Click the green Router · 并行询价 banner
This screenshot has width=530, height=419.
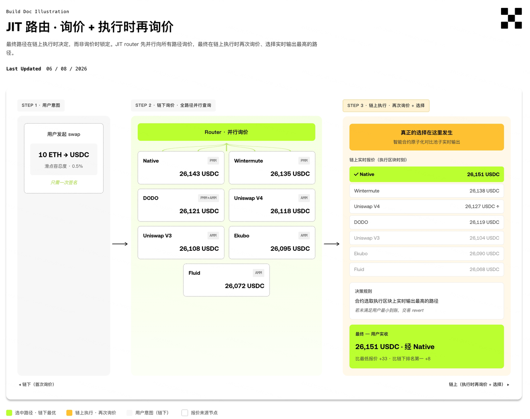click(x=226, y=132)
